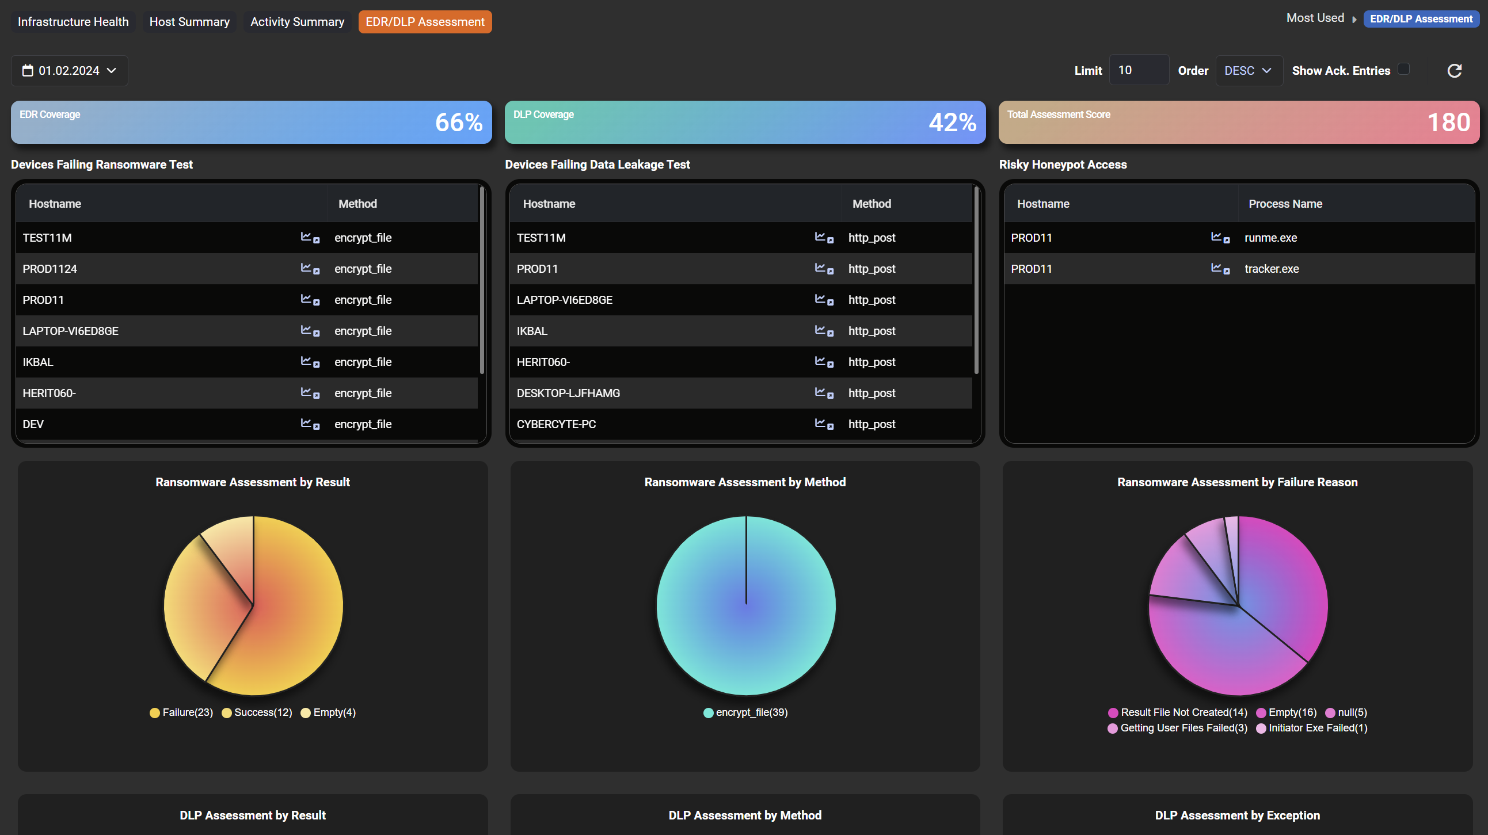Screen dimensions: 1488x835
Task: Switch to the Activity Summary tab
Action: click(x=297, y=22)
